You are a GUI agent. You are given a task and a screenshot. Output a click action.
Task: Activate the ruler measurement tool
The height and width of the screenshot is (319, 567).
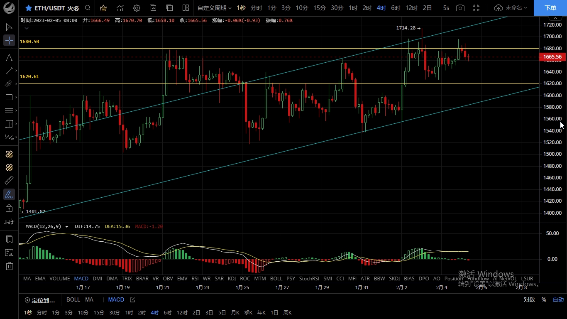[x=9, y=180]
